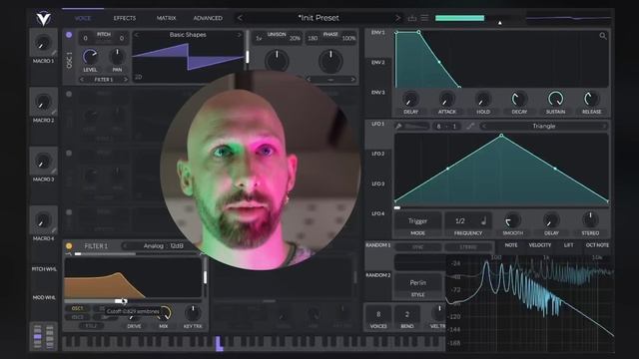Click the OSC 1 PAN knob
Screen dimensions: 639x359
(x=117, y=57)
